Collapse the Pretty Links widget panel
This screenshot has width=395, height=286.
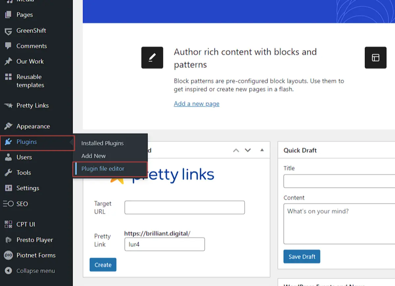262,150
